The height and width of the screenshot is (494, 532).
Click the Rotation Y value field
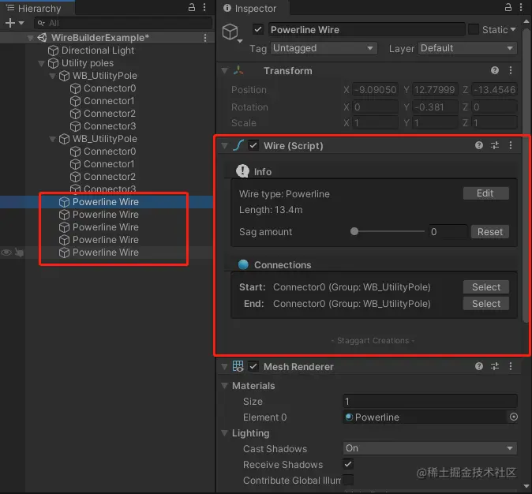435,107
